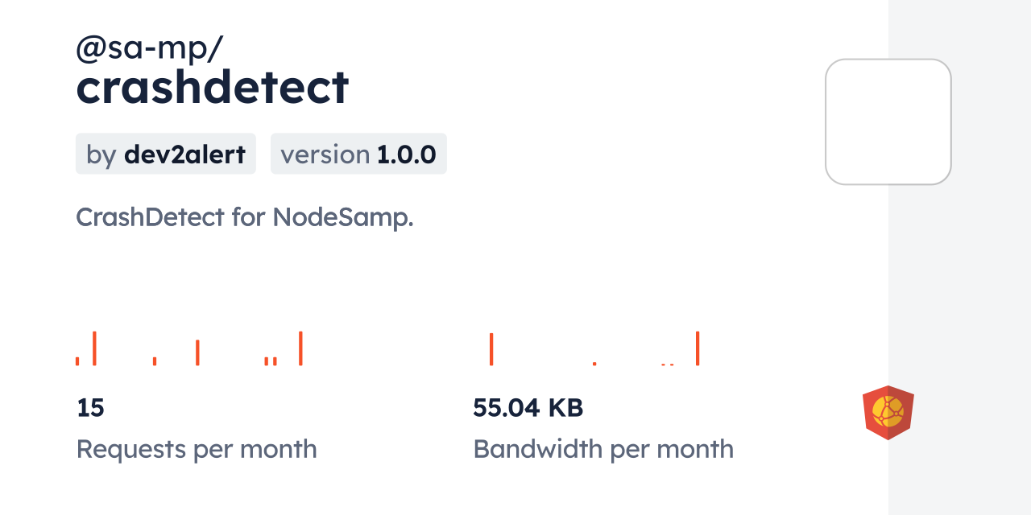This screenshot has height=515, width=1031.
Task: Select the "Bandwidth per month" label
Action: [603, 449]
